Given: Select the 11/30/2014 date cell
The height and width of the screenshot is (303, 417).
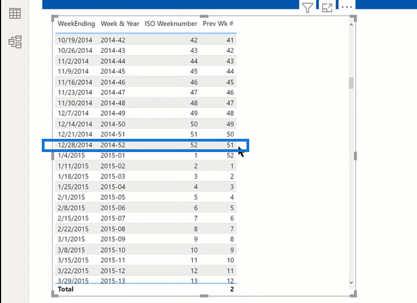Looking at the screenshot, I should pyautogui.click(x=75, y=103).
